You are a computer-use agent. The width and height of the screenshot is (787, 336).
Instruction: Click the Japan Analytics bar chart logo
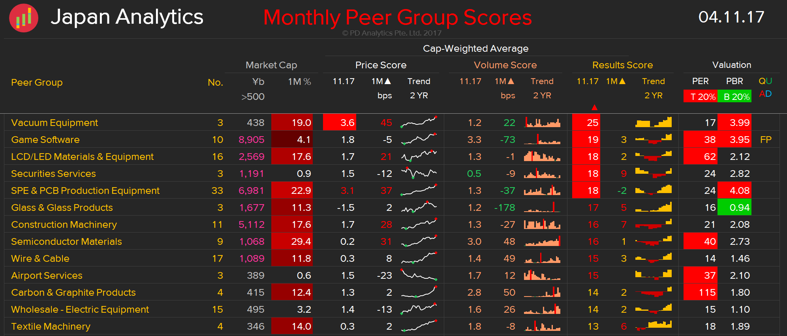pyautogui.click(x=24, y=18)
